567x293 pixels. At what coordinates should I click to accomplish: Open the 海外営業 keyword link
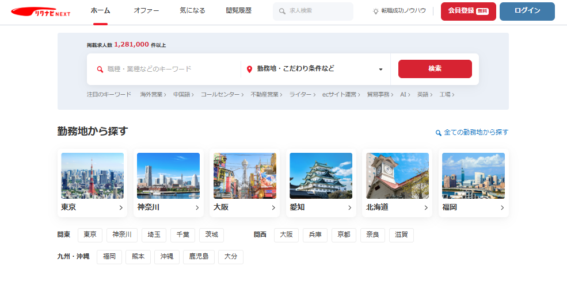(x=153, y=94)
